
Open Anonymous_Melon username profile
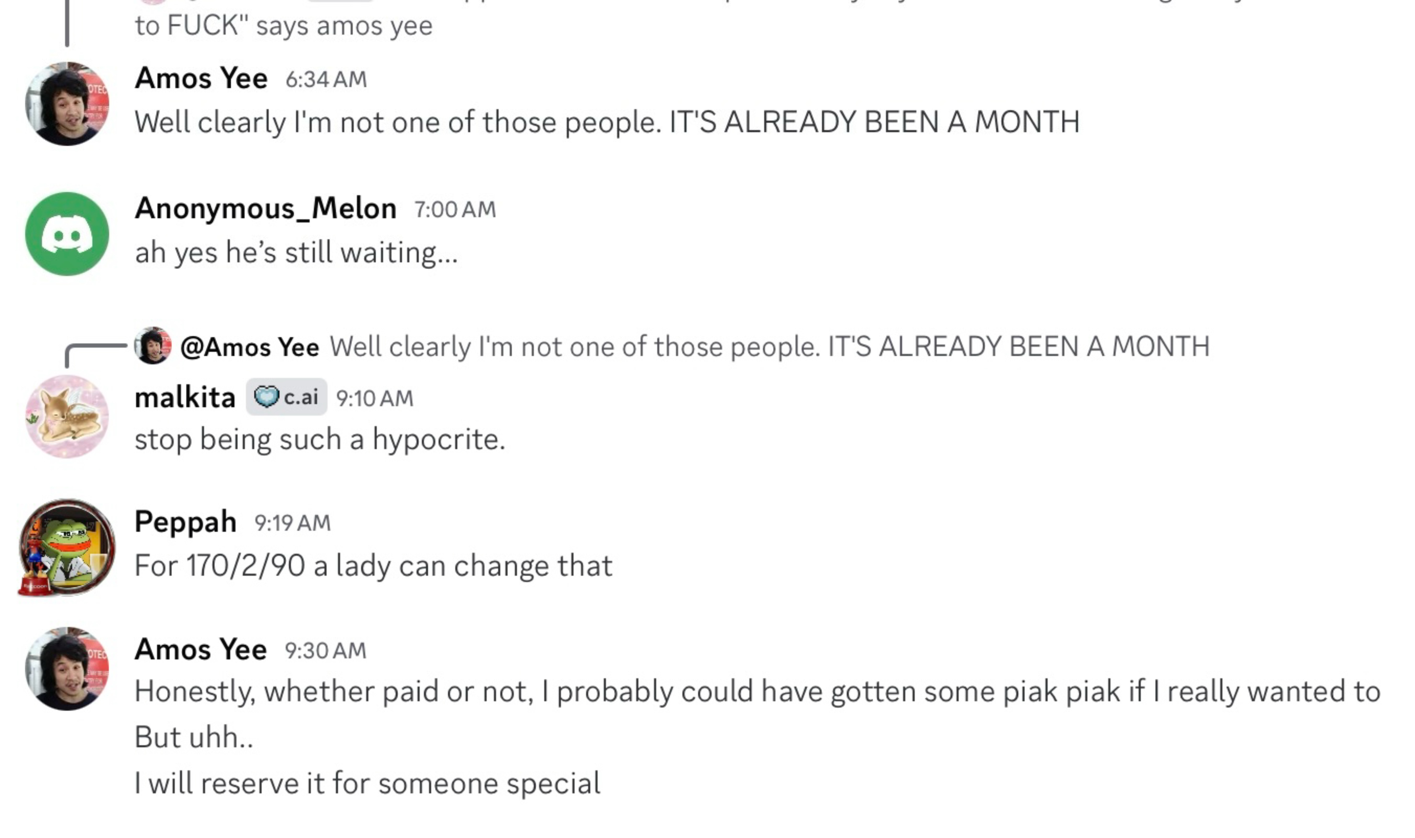point(265,208)
